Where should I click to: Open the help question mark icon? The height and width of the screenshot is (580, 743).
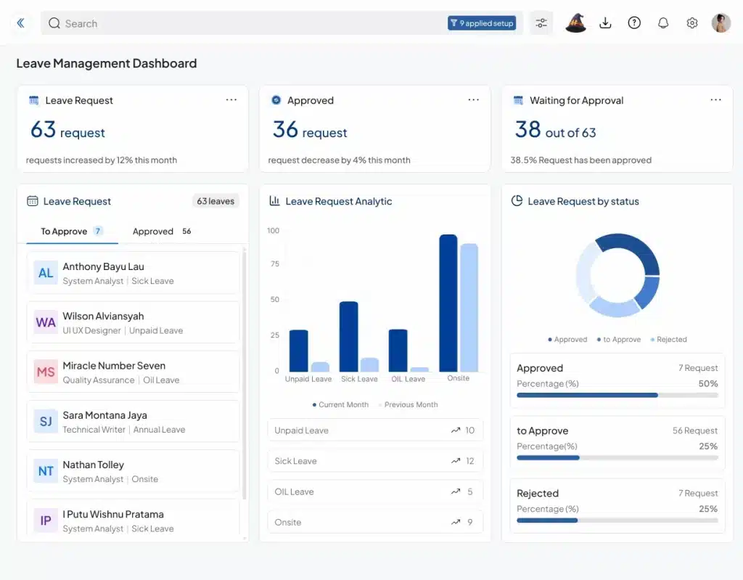pyautogui.click(x=634, y=23)
